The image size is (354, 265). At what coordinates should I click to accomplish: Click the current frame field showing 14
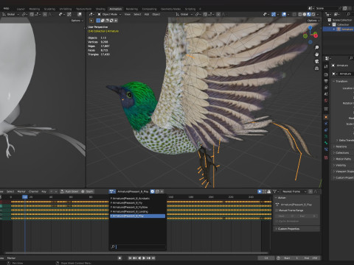click(266, 258)
